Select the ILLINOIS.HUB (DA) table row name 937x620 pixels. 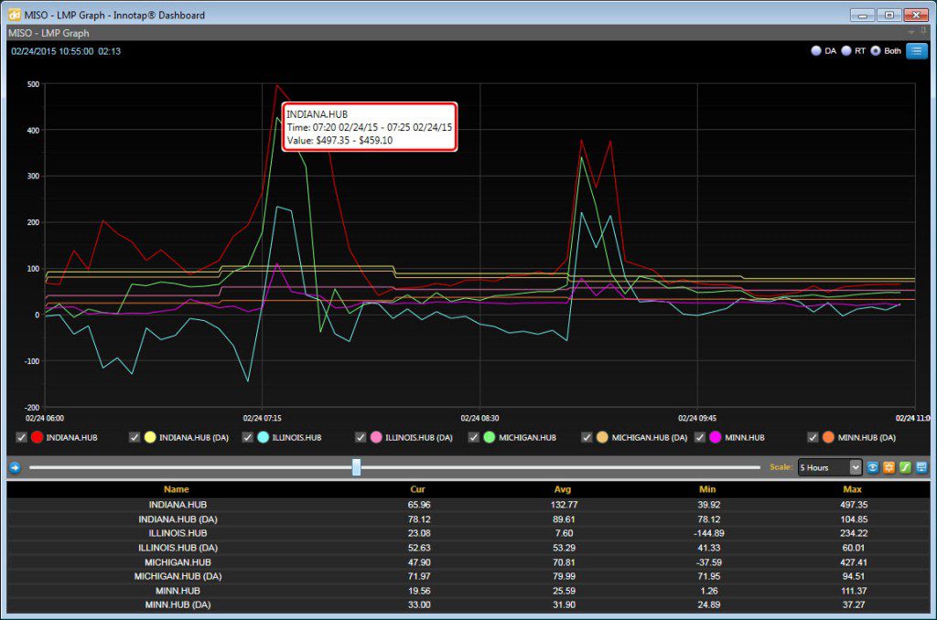pos(178,548)
